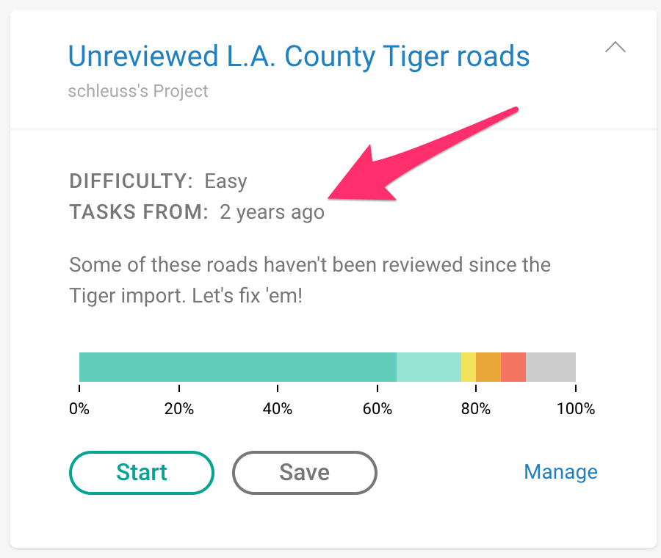
Task: Click the Save button
Action: (304, 472)
